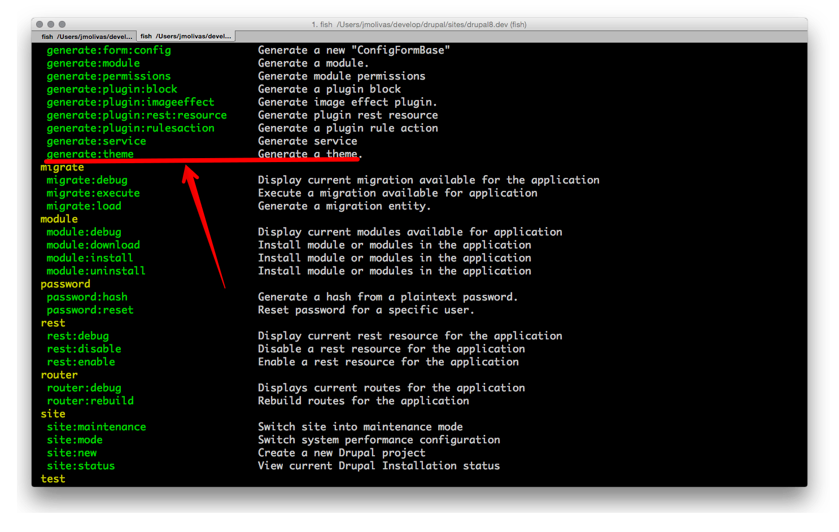839x532 pixels.
Task: Close the terminal window
Action: tap(40, 24)
